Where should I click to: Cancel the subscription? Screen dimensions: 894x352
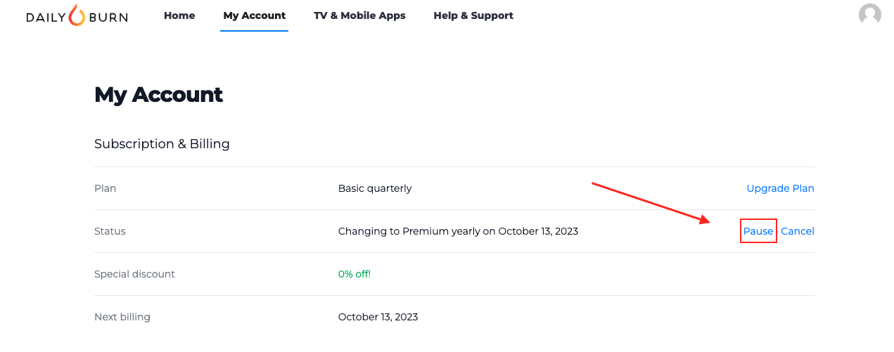(798, 231)
